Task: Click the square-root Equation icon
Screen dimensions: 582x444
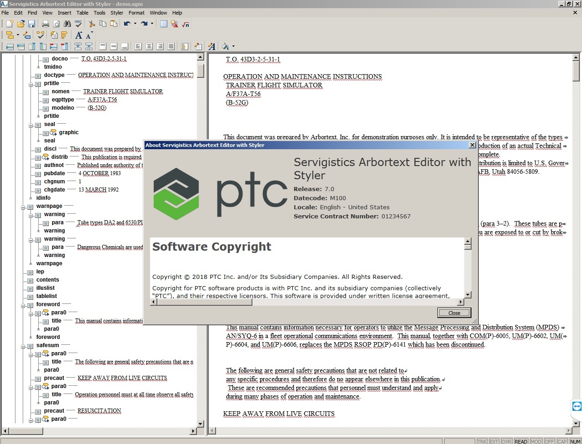Action: click(186, 24)
